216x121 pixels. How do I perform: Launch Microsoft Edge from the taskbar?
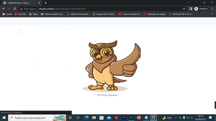point(86,118)
